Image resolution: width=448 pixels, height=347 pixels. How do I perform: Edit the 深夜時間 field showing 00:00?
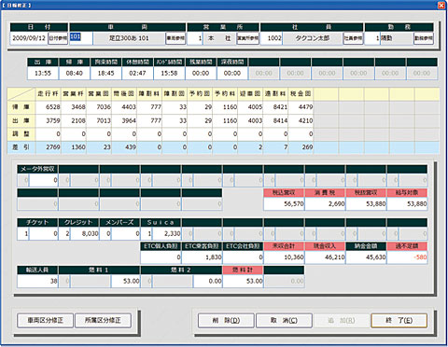(x=232, y=74)
